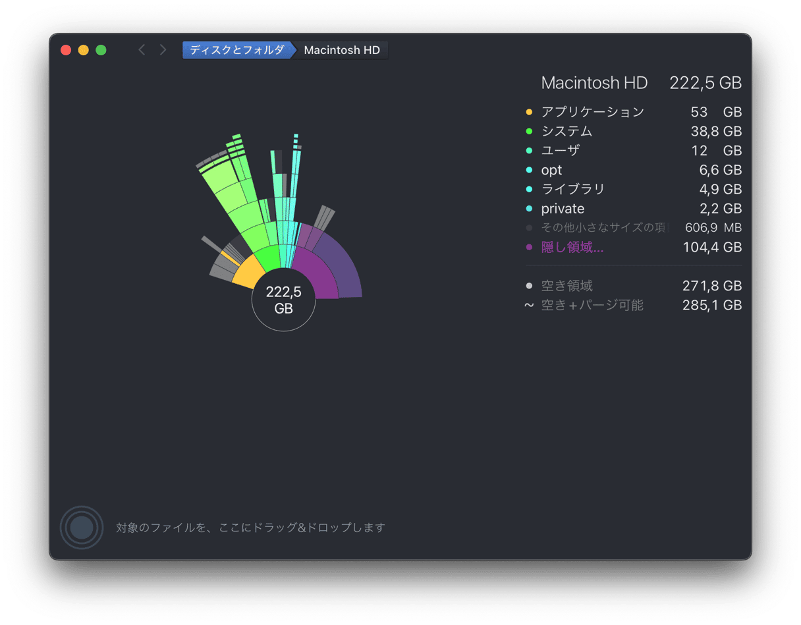The height and width of the screenshot is (625, 801).
Task: Select the opt folder entry
Action: pyautogui.click(x=551, y=170)
